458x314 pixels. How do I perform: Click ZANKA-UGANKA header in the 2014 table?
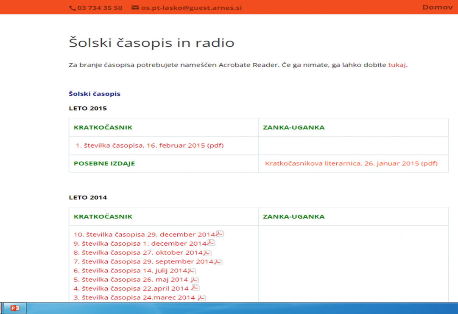[x=293, y=217]
